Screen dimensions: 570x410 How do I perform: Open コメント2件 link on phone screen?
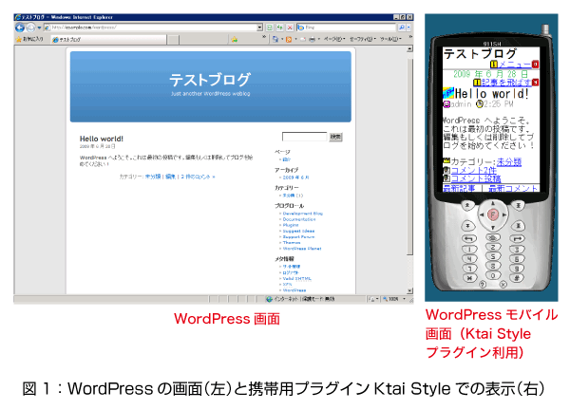pos(474,170)
